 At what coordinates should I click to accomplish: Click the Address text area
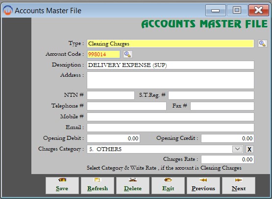171,80
